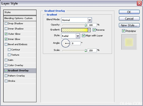Click the Scale percentage input field
The height and width of the screenshot is (106, 143).
point(92,50)
